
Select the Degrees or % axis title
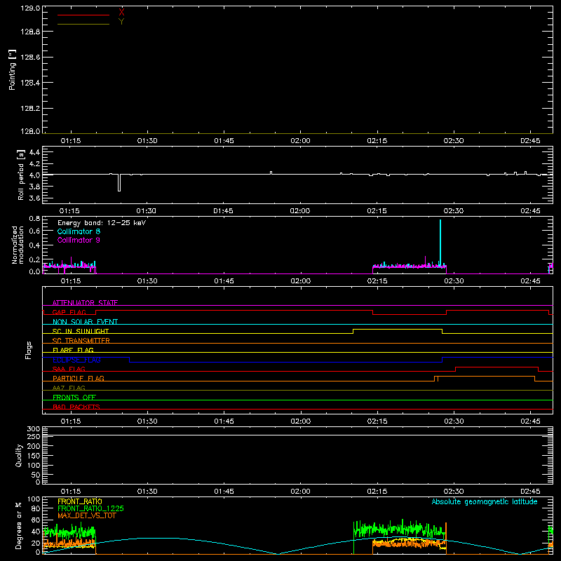tap(19, 525)
